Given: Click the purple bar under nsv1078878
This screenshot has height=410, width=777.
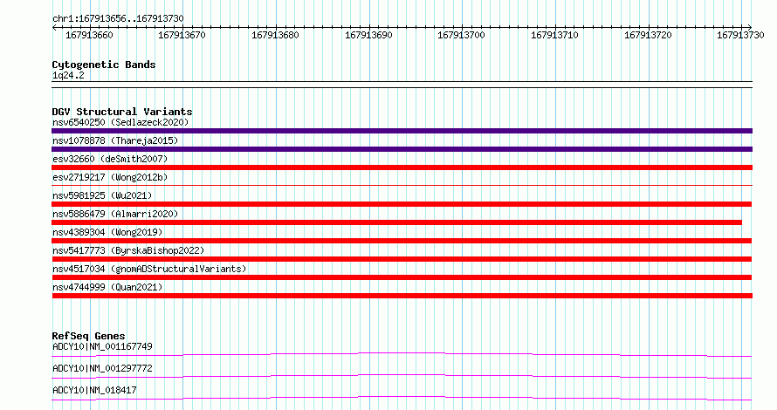Looking at the screenshot, I should click(x=402, y=149).
